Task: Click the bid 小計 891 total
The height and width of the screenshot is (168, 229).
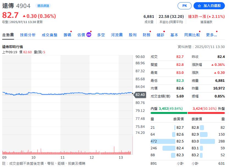Action: 154,164
